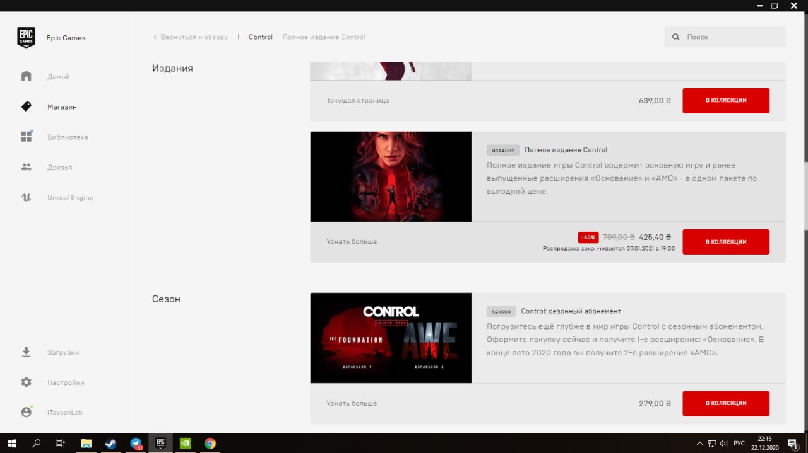Image resolution: width=808 pixels, height=453 pixels.
Task: Go to Библиотека in the sidebar
Action: point(68,137)
